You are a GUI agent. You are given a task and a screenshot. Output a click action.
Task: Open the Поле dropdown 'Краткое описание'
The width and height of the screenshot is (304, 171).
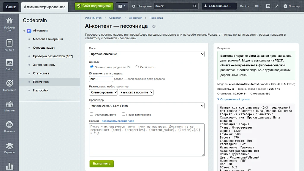(147, 54)
